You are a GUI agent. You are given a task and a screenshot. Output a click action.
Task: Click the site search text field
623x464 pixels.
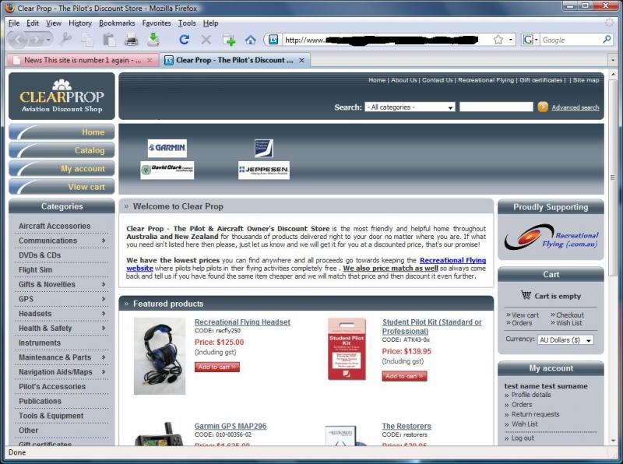[496, 107]
